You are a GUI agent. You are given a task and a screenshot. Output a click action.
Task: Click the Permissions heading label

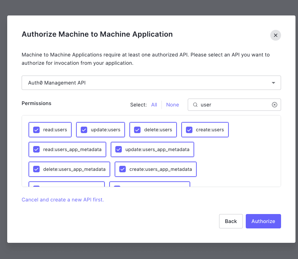pos(36,103)
